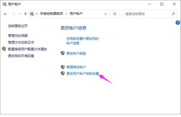Click 更改帐户类型 link
This screenshot has width=181, height=117.
pyautogui.click(x=76, y=53)
